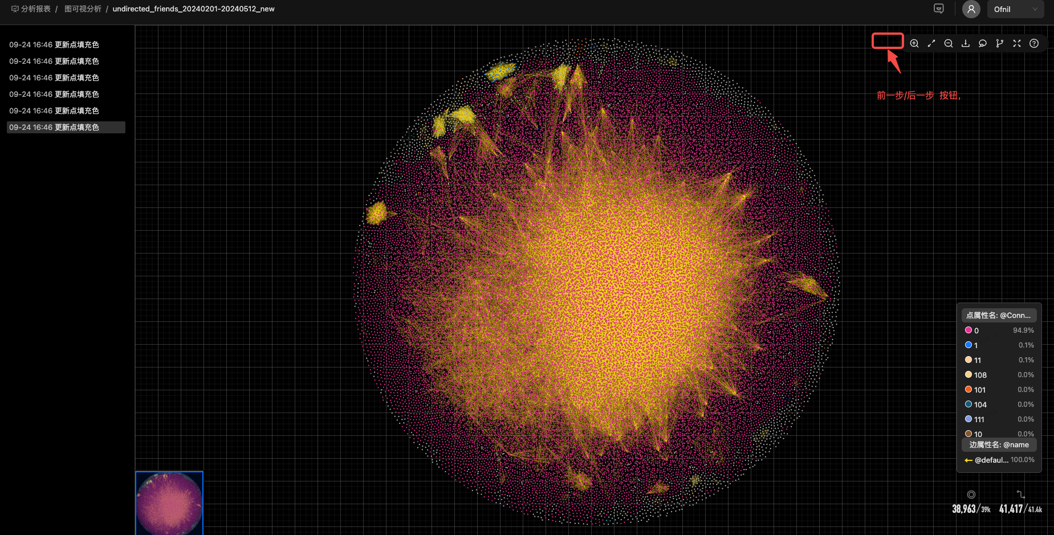1054x535 pixels.
Task: Click the yellow swatch for value 108
Action: [x=968, y=374]
